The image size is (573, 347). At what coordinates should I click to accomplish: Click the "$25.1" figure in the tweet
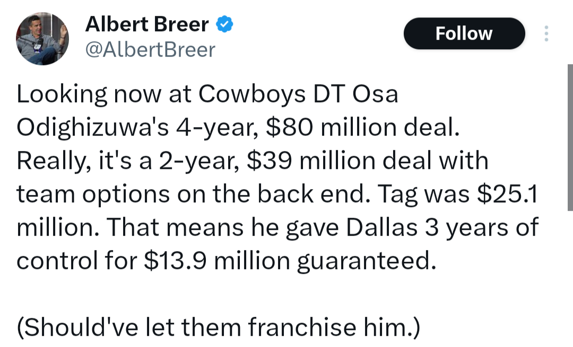[507, 194]
